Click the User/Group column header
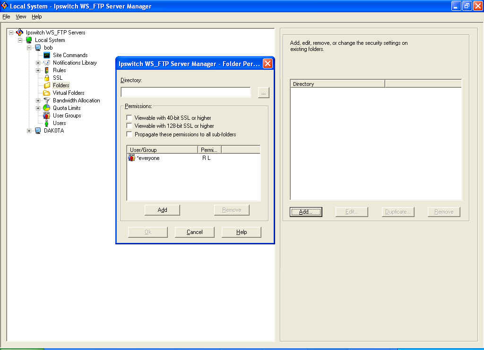The image size is (484, 350). click(163, 150)
